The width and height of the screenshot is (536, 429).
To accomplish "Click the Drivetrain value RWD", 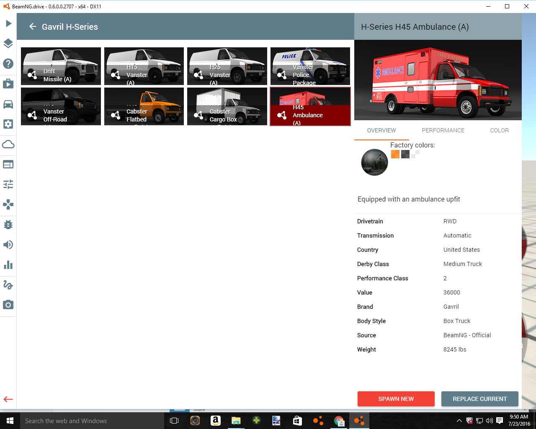I will (450, 221).
